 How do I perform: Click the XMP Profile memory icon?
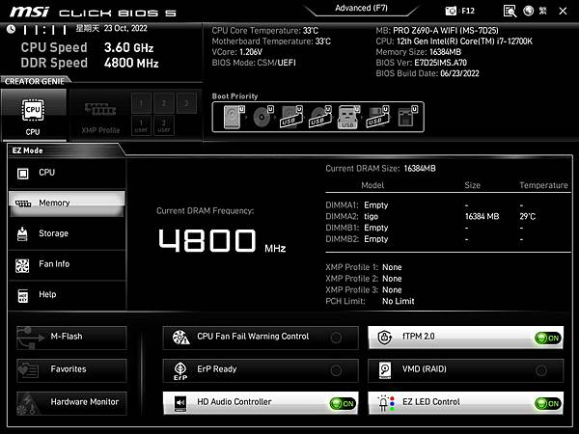click(100, 115)
